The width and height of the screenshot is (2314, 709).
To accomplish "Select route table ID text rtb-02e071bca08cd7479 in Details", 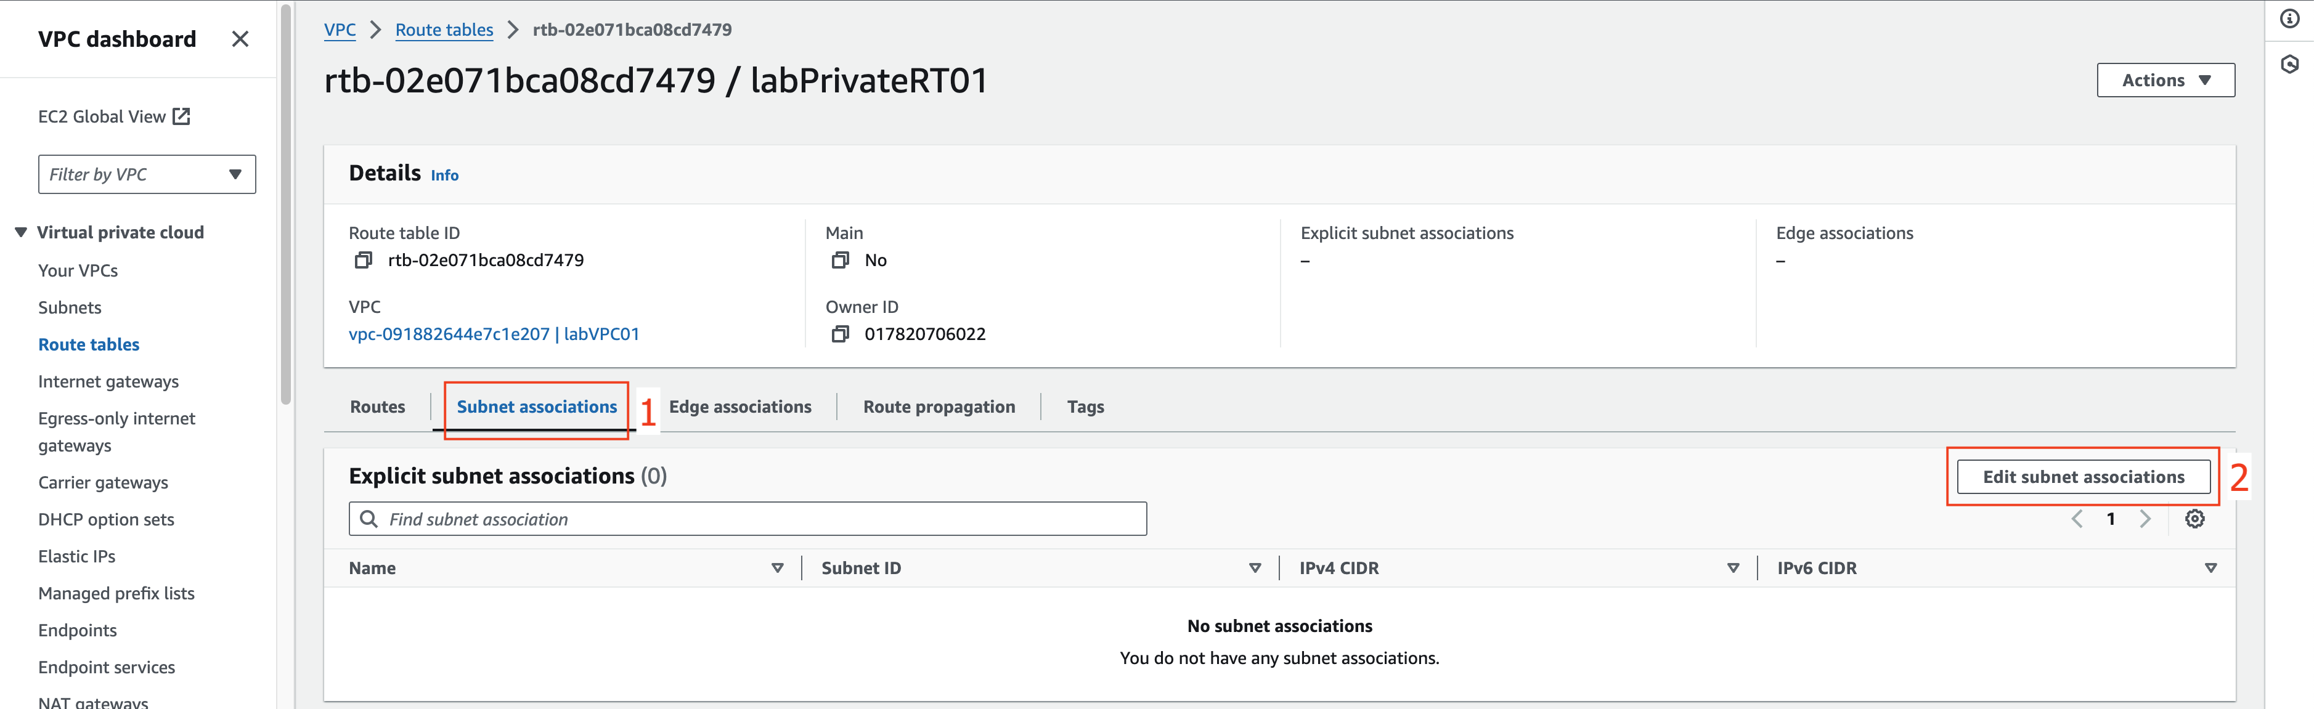I will 486,261.
